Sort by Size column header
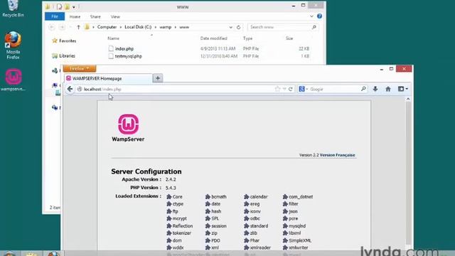This screenshot has width=455, height=256. click(x=289, y=38)
